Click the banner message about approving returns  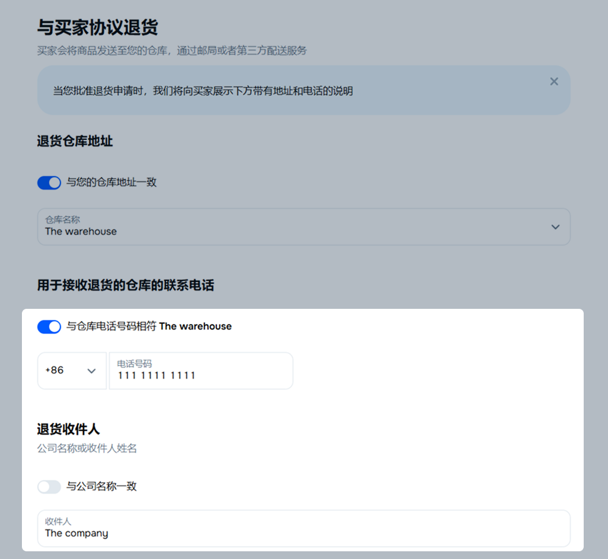click(x=203, y=91)
